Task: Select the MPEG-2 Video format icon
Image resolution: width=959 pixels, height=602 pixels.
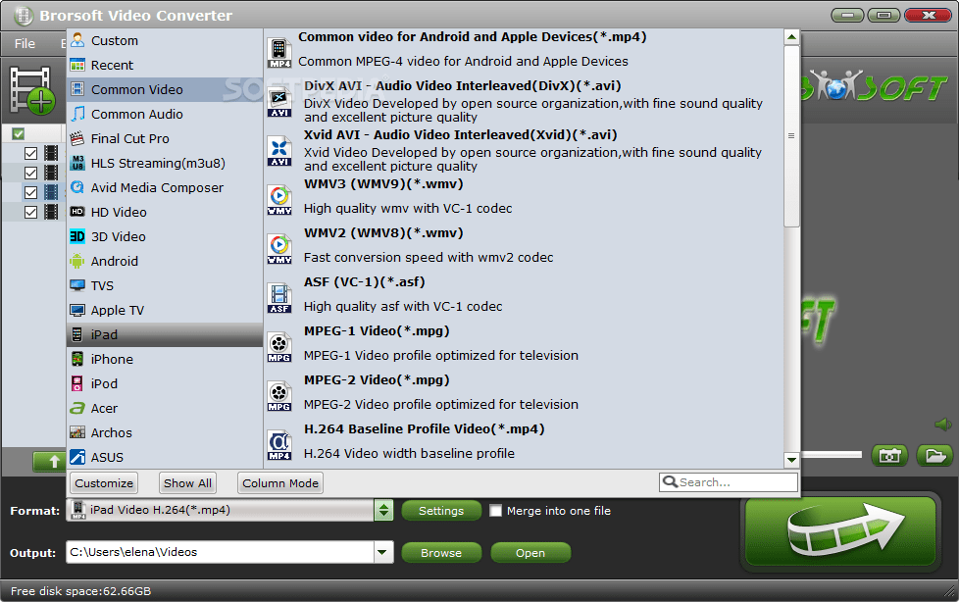Action: click(x=279, y=396)
